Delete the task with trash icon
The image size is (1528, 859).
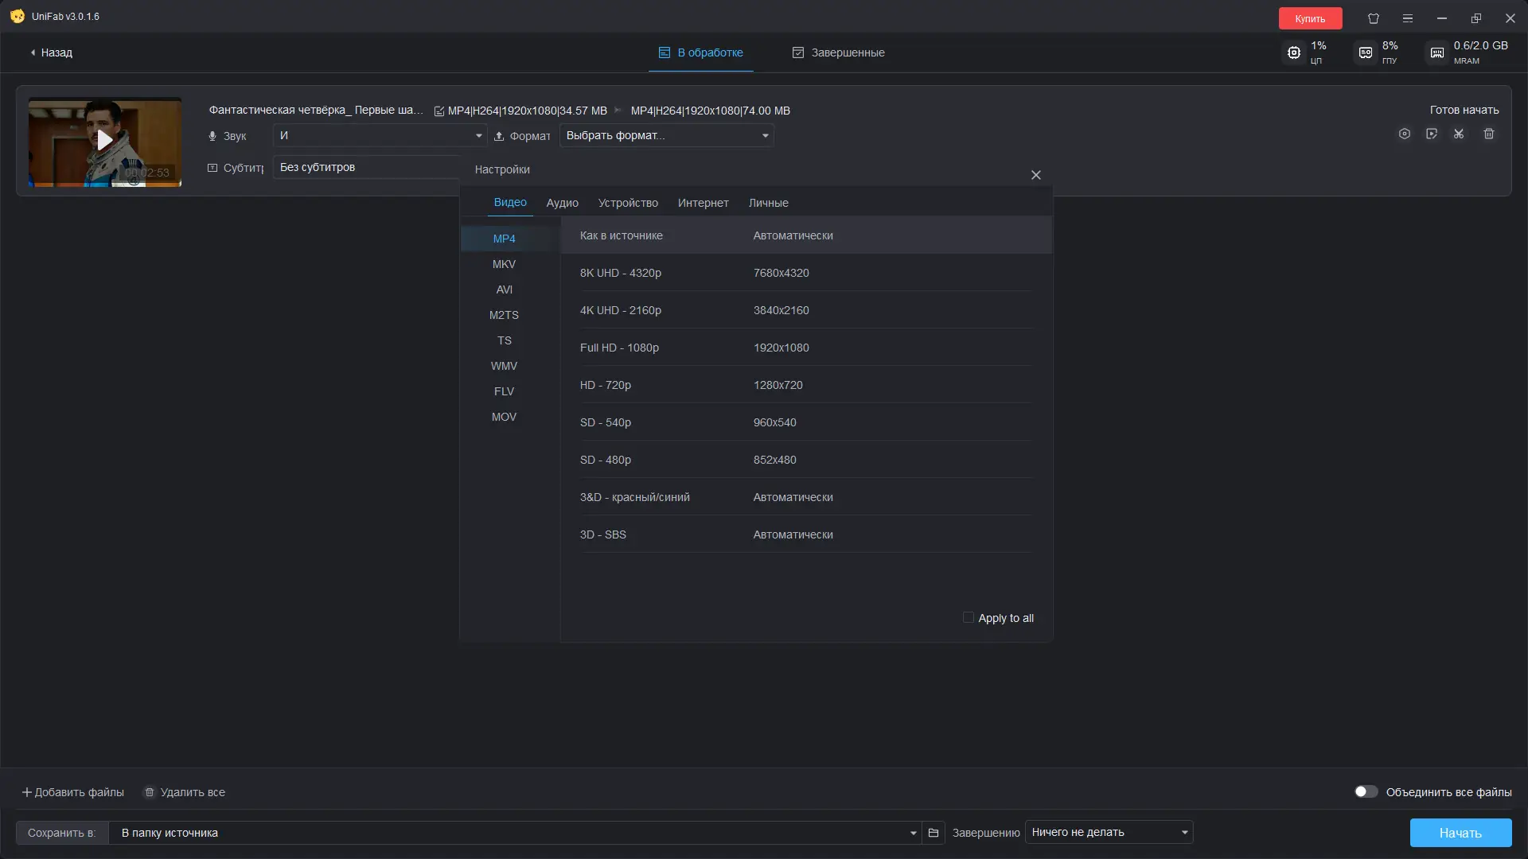tap(1489, 134)
